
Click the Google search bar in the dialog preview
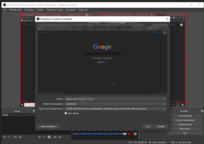[103, 54]
